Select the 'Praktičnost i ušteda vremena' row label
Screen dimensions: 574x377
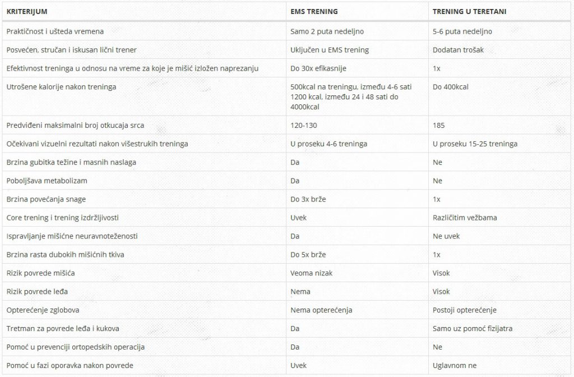pos(55,31)
